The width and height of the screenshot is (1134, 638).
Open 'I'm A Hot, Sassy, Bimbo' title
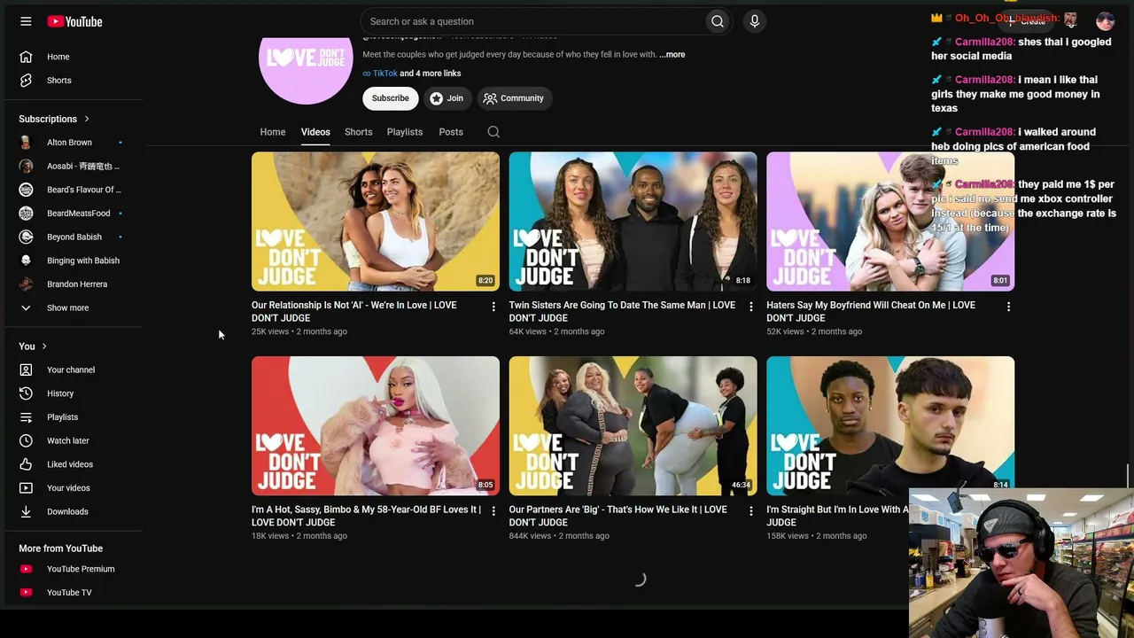click(366, 517)
